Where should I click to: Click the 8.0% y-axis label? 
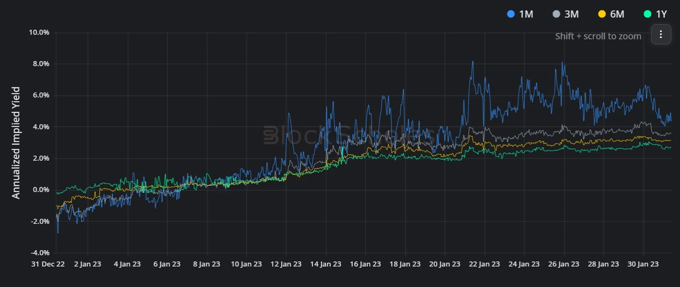41,64
